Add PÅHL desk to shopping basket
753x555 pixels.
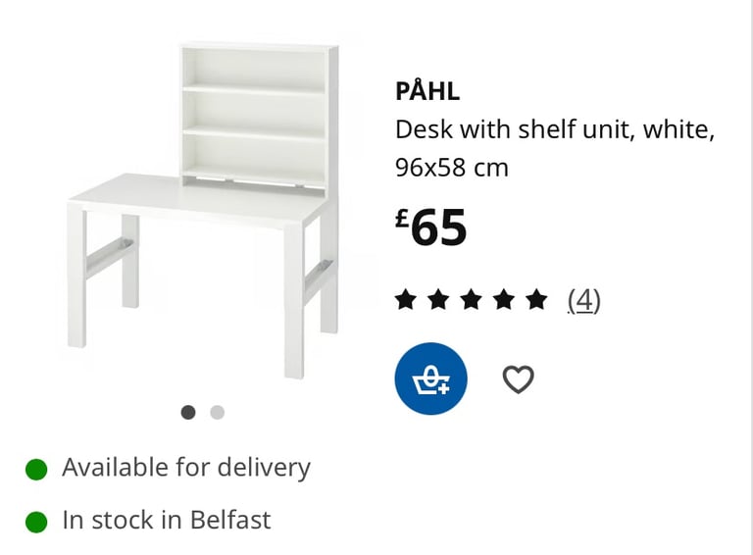(x=430, y=378)
